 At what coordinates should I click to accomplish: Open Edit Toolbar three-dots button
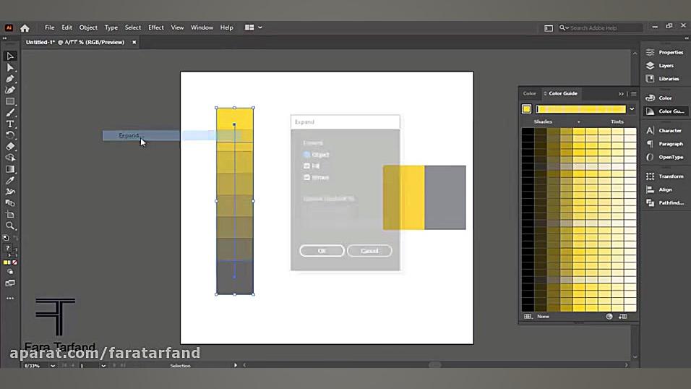9,298
